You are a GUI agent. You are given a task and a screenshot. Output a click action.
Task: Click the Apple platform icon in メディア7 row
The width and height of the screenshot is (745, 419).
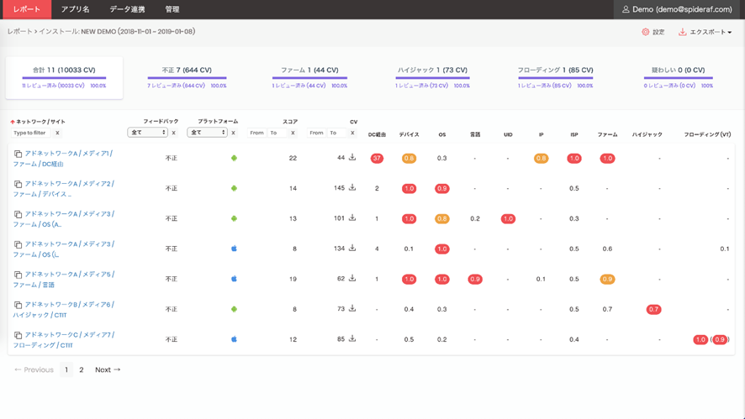(x=234, y=339)
